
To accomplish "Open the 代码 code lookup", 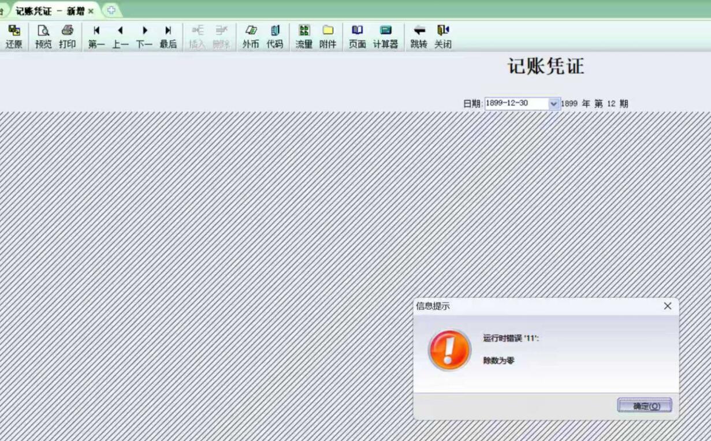I will pyautogui.click(x=275, y=36).
